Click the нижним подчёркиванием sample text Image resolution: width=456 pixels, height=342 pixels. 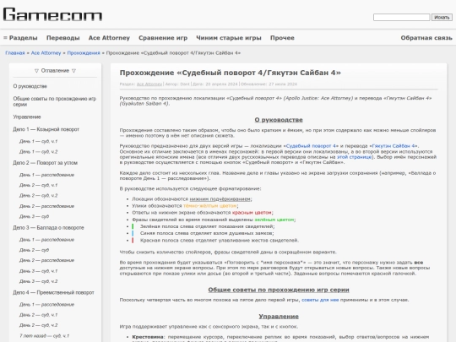220,199
